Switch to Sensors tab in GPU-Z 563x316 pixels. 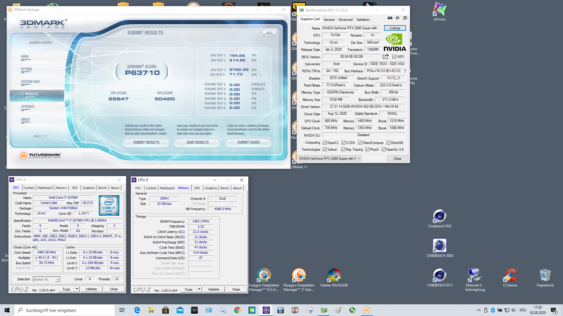click(329, 20)
